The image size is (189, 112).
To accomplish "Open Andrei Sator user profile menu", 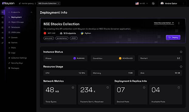I will pos(173,4).
